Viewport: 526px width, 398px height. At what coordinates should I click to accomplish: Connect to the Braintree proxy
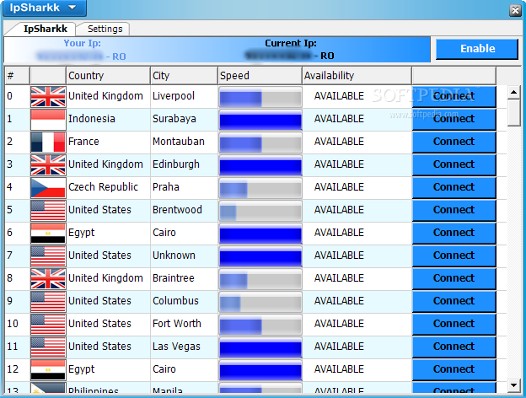click(454, 278)
